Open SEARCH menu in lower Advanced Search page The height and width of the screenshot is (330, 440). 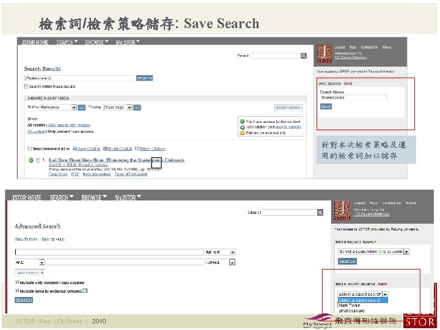click(x=62, y=197)
